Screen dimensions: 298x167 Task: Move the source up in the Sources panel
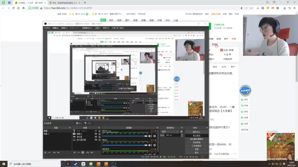(88, 153)
